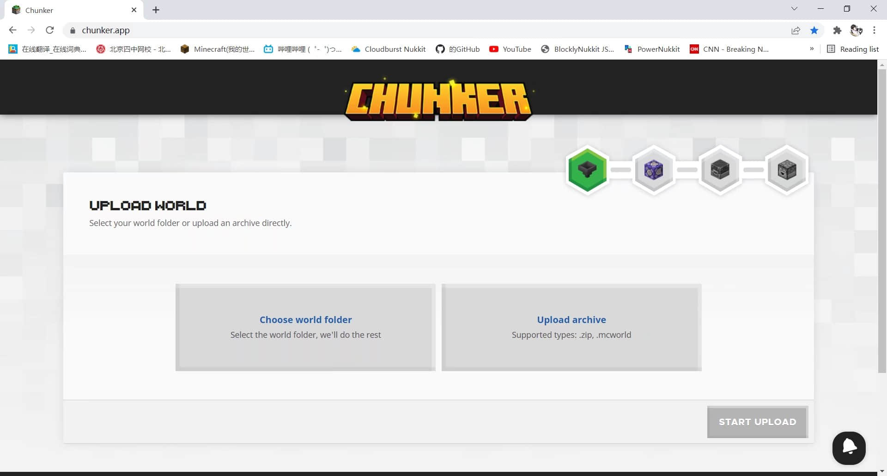
Task: Click the dark furnace third step icon
Action: (x=720, y=170)
